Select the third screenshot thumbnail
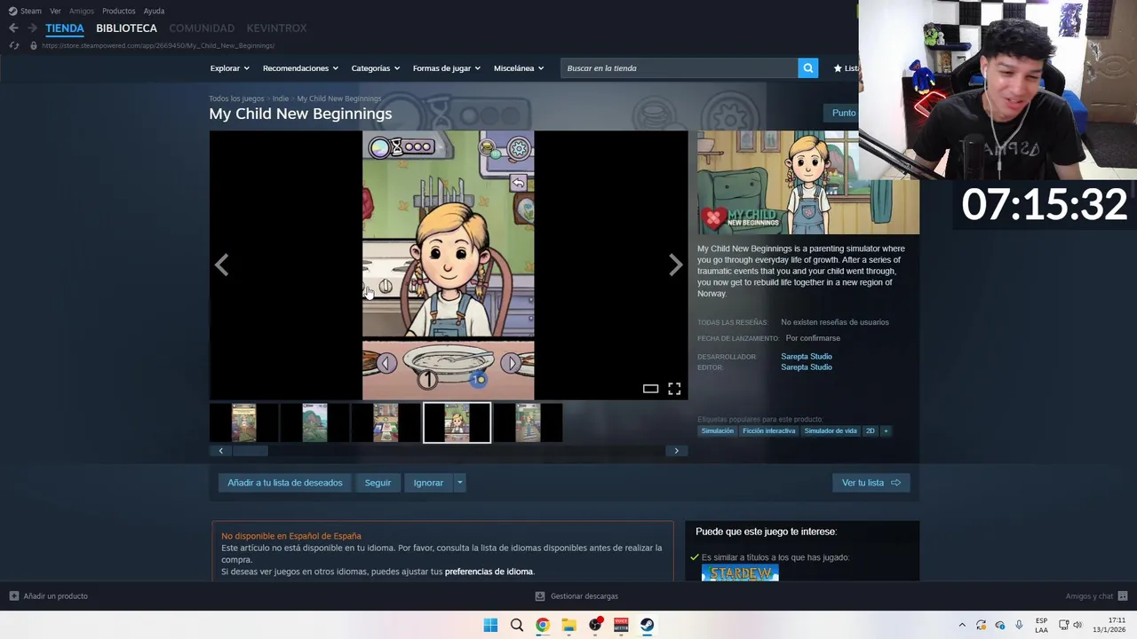This screenshot has width=1137, height=639. tap(386, 422)
